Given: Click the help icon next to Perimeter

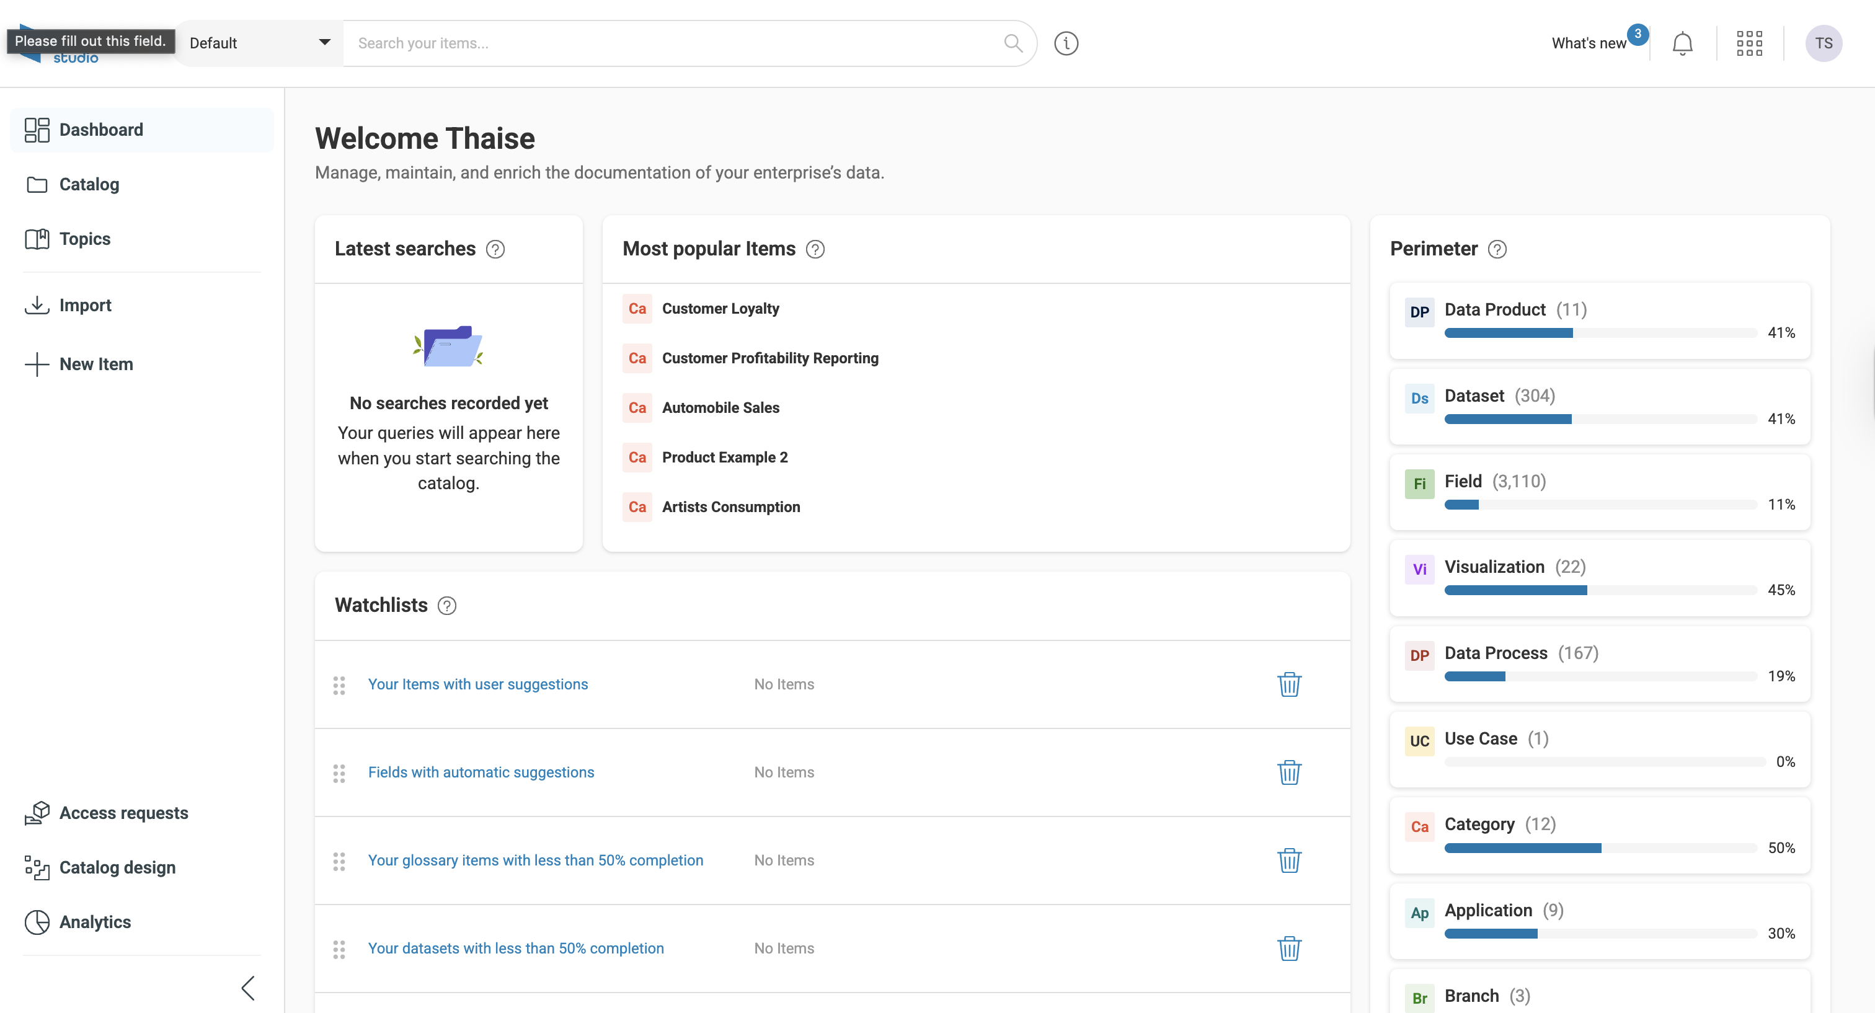Looking at the screenshot, I should pos(1497,250).
